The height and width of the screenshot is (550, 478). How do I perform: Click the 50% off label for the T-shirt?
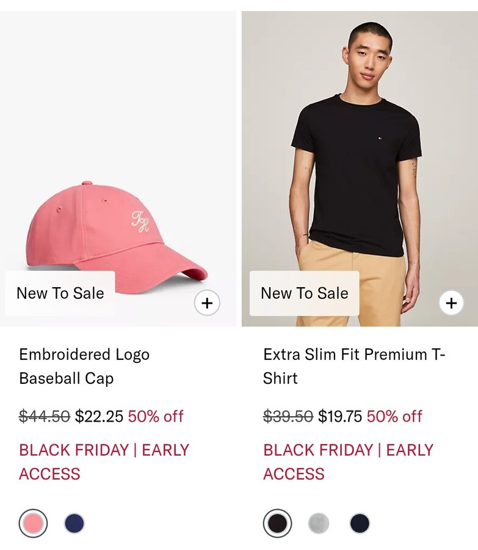394,416
